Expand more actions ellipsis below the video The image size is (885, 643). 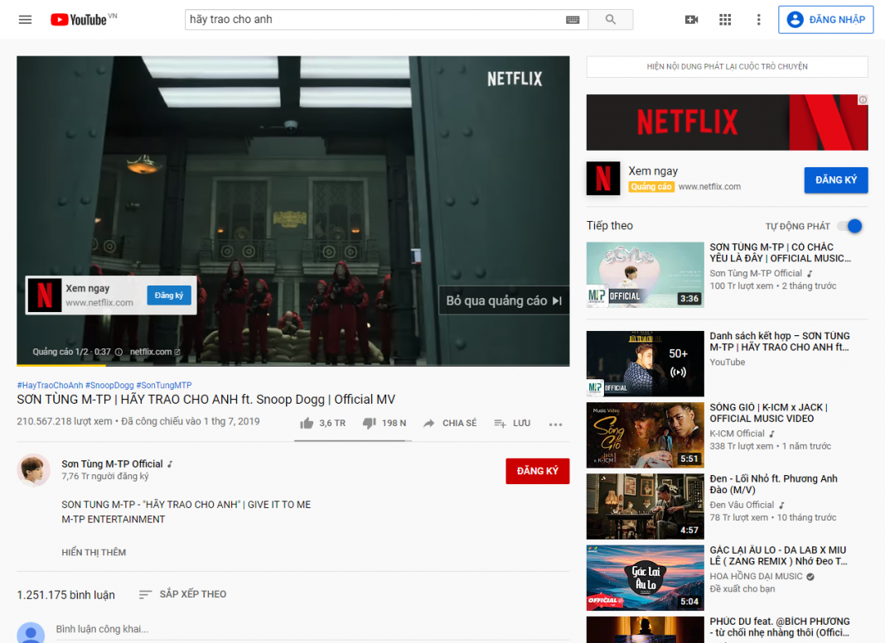point(555,424)
